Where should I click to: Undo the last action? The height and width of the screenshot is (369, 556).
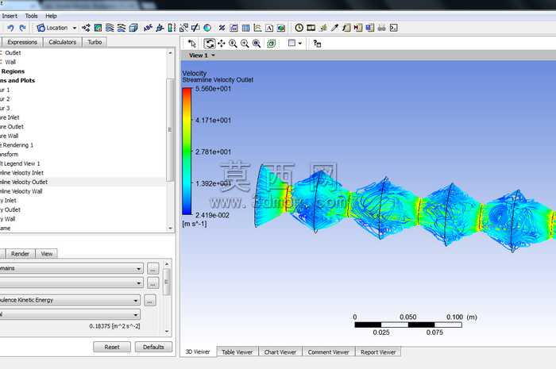tap(10, 28)
